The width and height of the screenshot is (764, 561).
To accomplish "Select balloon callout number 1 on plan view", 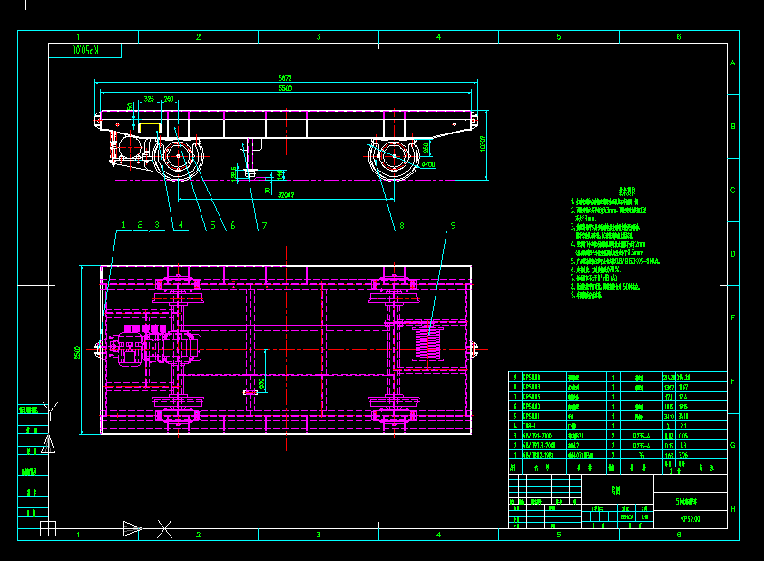I will 124,223.
